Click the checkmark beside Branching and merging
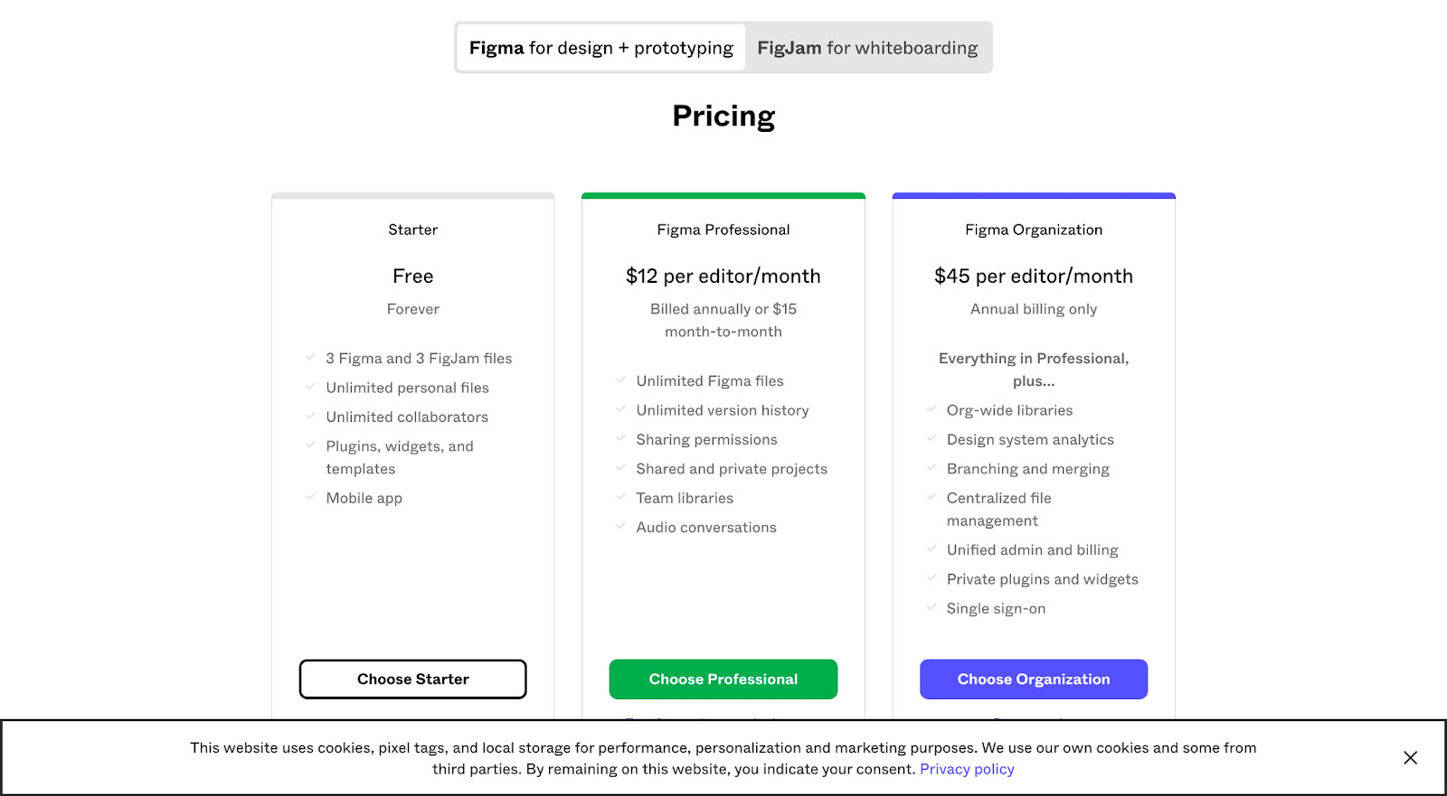The height and width of the screenshot is (796, 1447). (932, 468)
